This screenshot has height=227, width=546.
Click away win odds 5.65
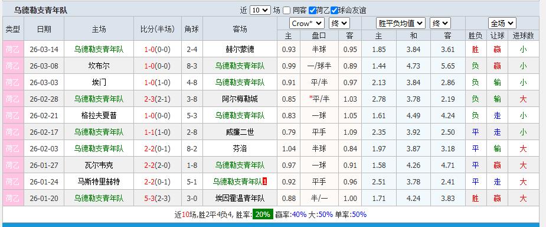tap(448, 66)
